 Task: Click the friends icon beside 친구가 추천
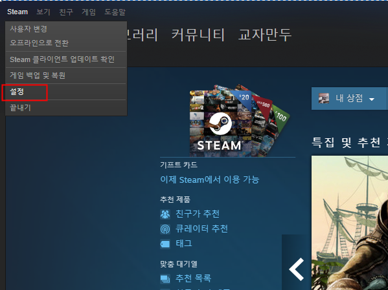(165, 214)
